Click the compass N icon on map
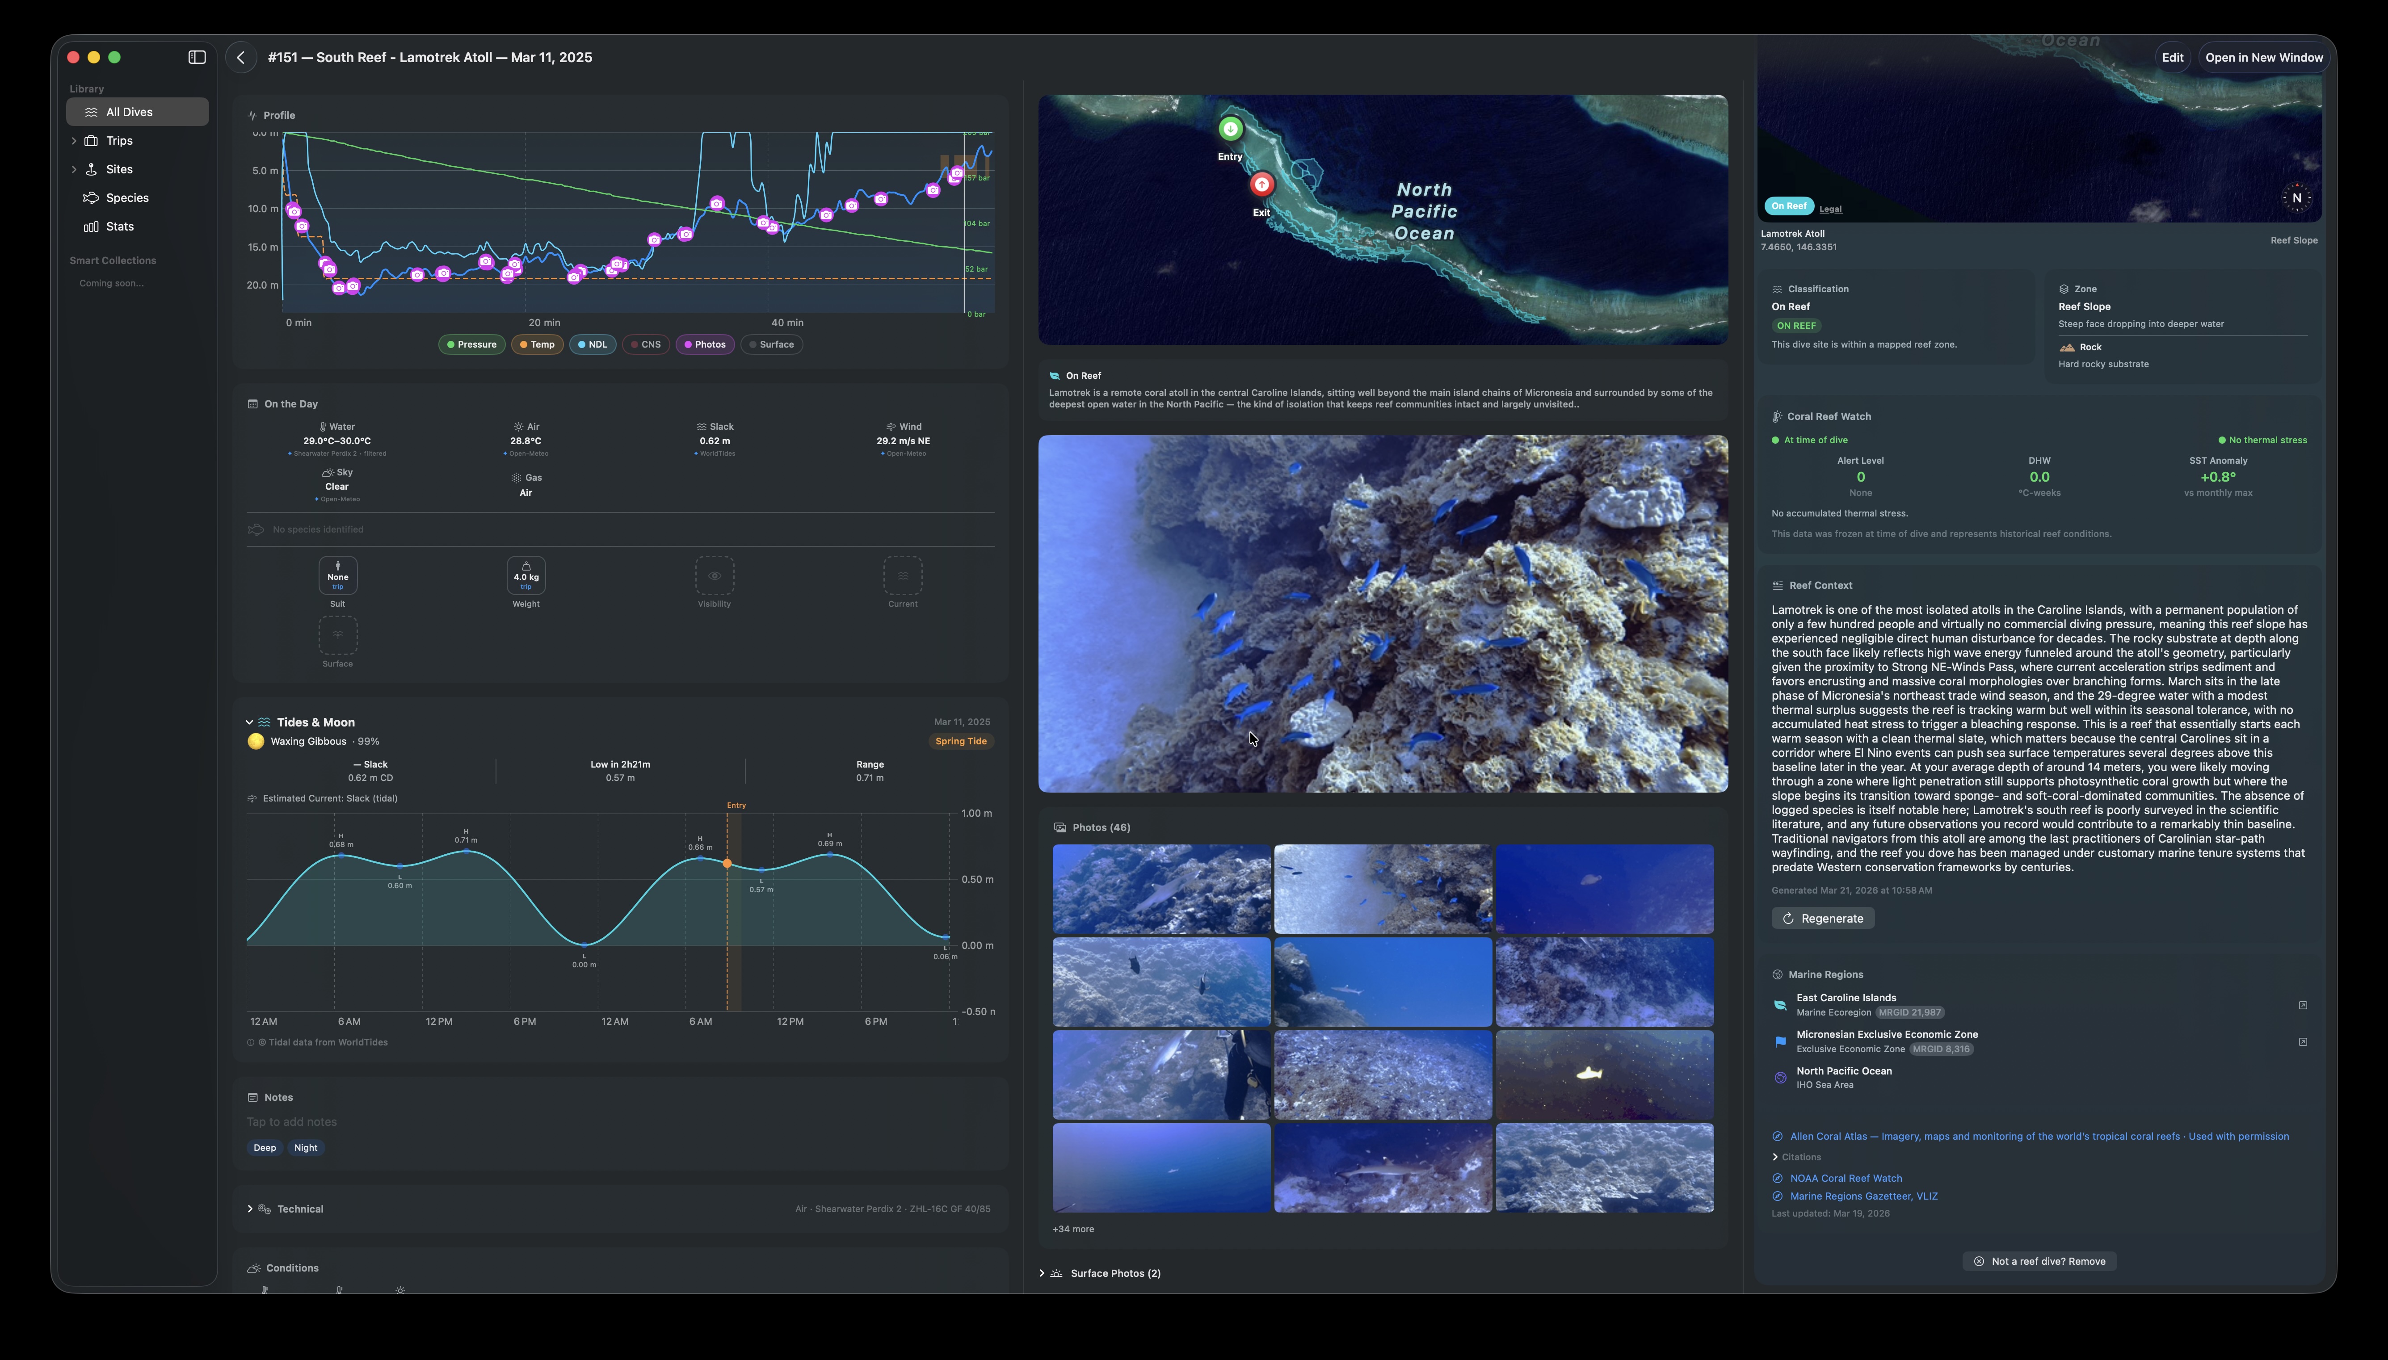2388x1360 pixels. click(2296, 198)
